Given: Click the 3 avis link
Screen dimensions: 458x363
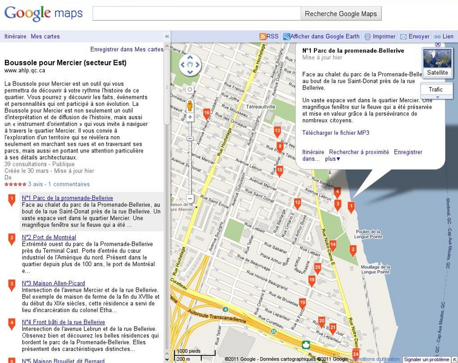Looking at the screenshot, I should [35, 184].
